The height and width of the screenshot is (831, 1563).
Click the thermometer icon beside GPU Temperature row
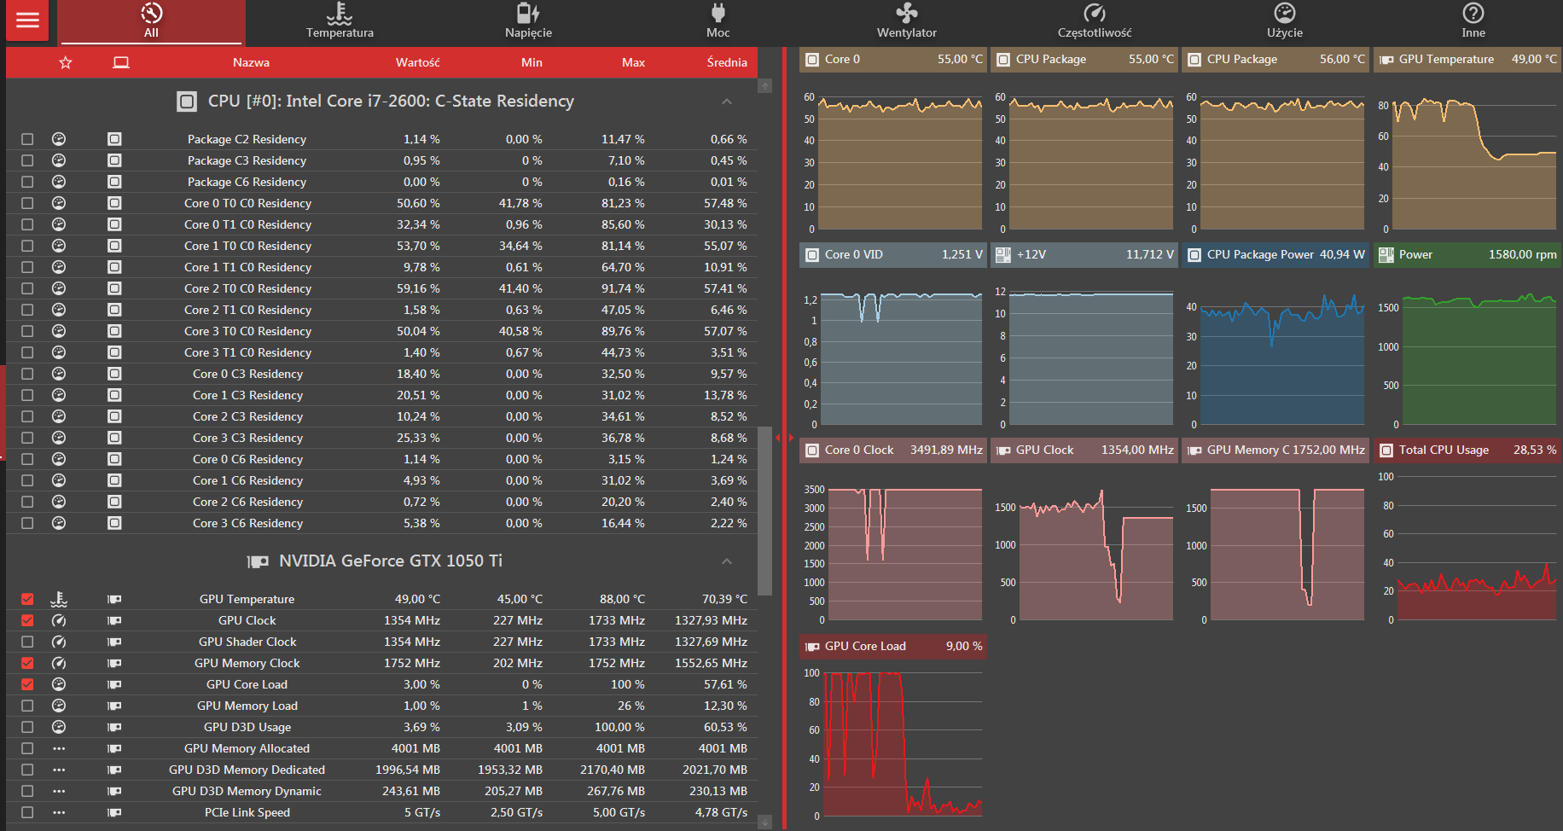[59, 599]
